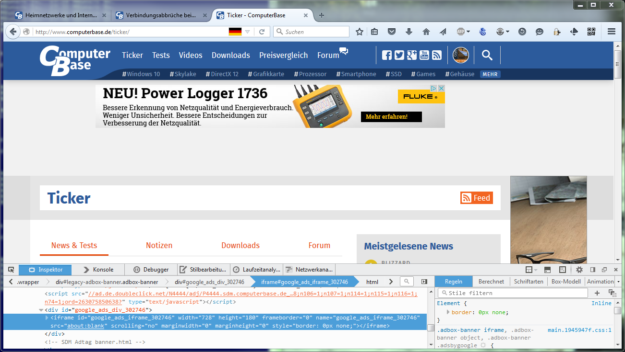
Task: Click the responsive design mode icon
Action: click(x=563, y=270)
